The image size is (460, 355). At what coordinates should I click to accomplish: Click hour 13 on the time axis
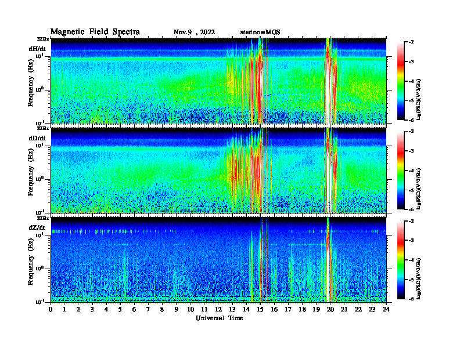(232, 310)
